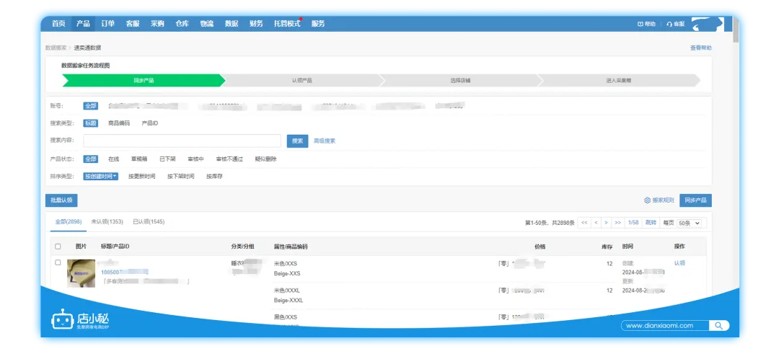Click the page vertical scrollbar
The height and width of the screenshot is (359, 779).
736,30
